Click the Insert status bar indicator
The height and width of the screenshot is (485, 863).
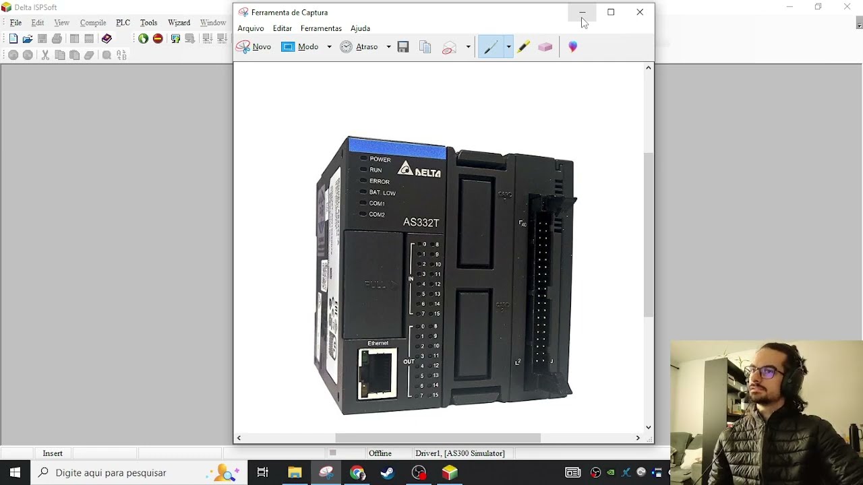[x=53, y=453]
